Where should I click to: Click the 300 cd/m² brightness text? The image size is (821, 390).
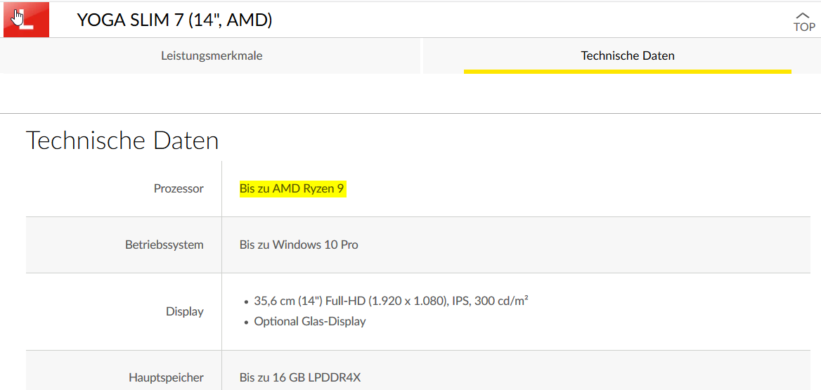tap(499, 301)
